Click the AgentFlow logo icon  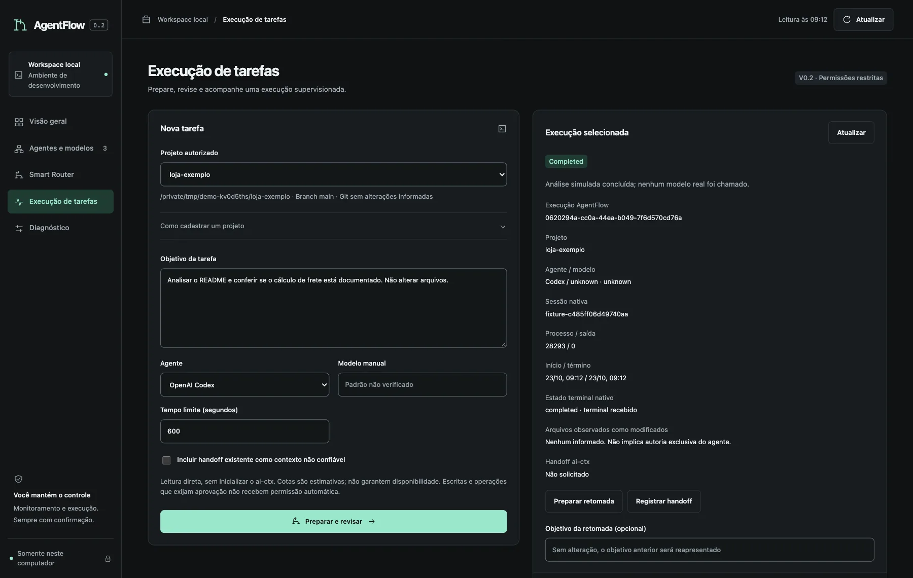coord(20,25)
